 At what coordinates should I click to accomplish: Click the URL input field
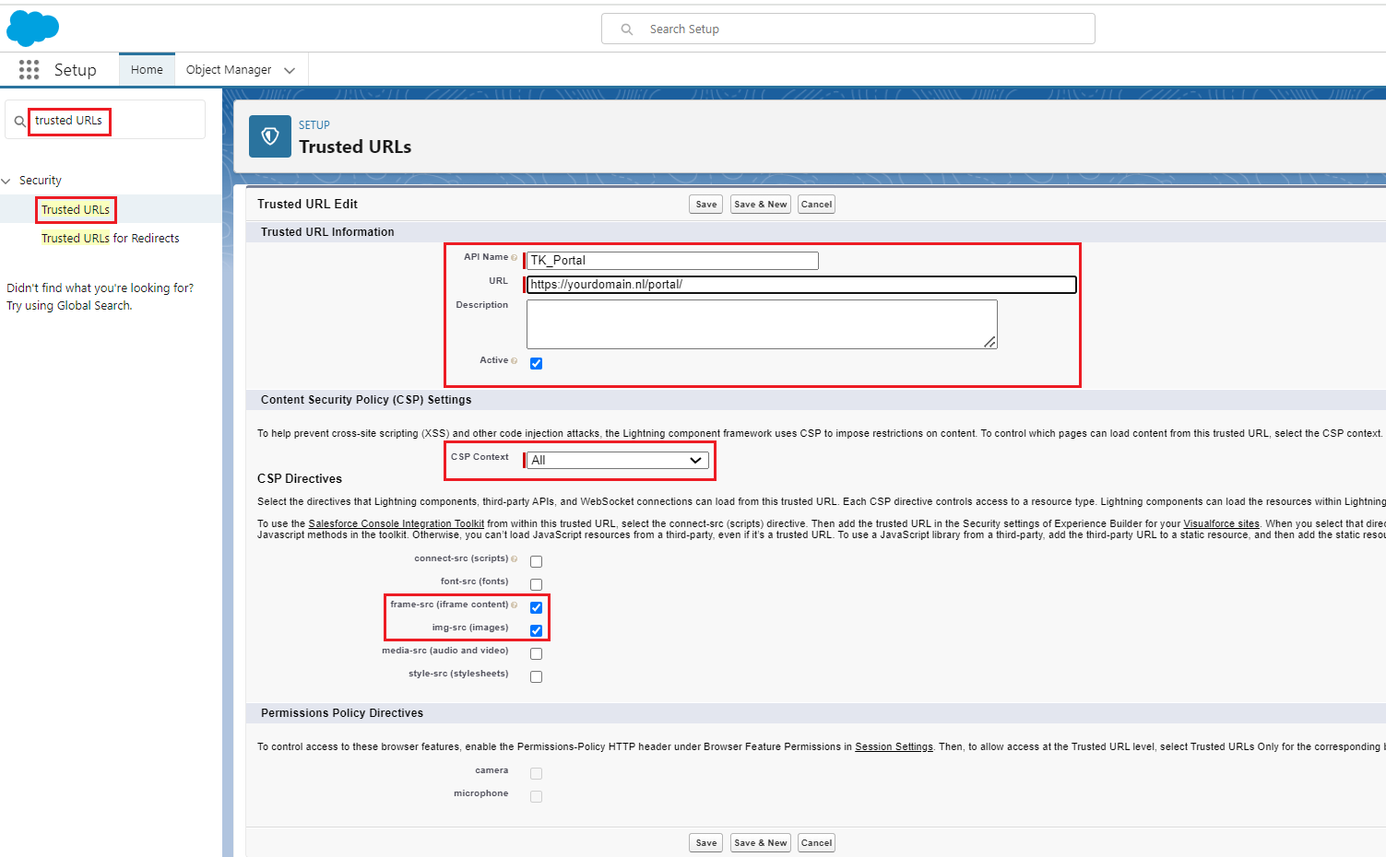click(801, 285)
